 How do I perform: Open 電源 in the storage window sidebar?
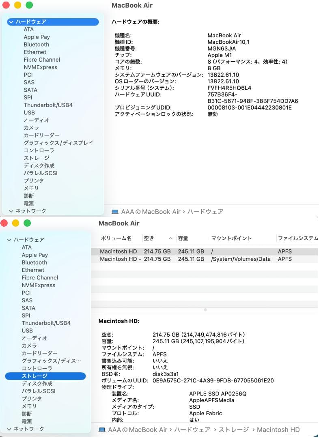(x=26, y=421)
